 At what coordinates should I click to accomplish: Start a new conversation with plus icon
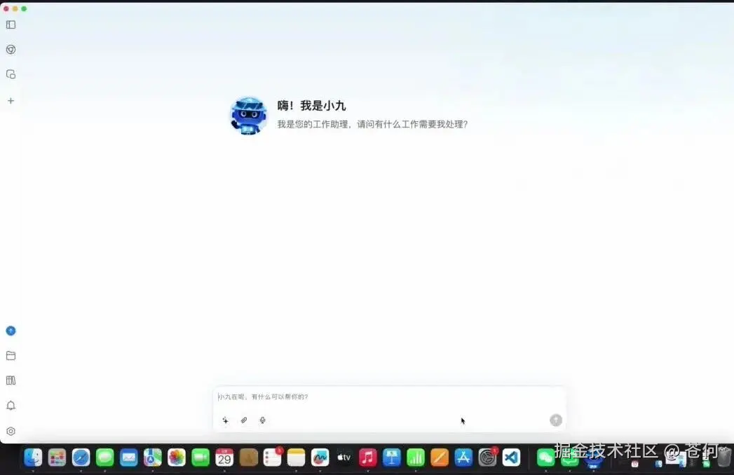pos(11,100)
